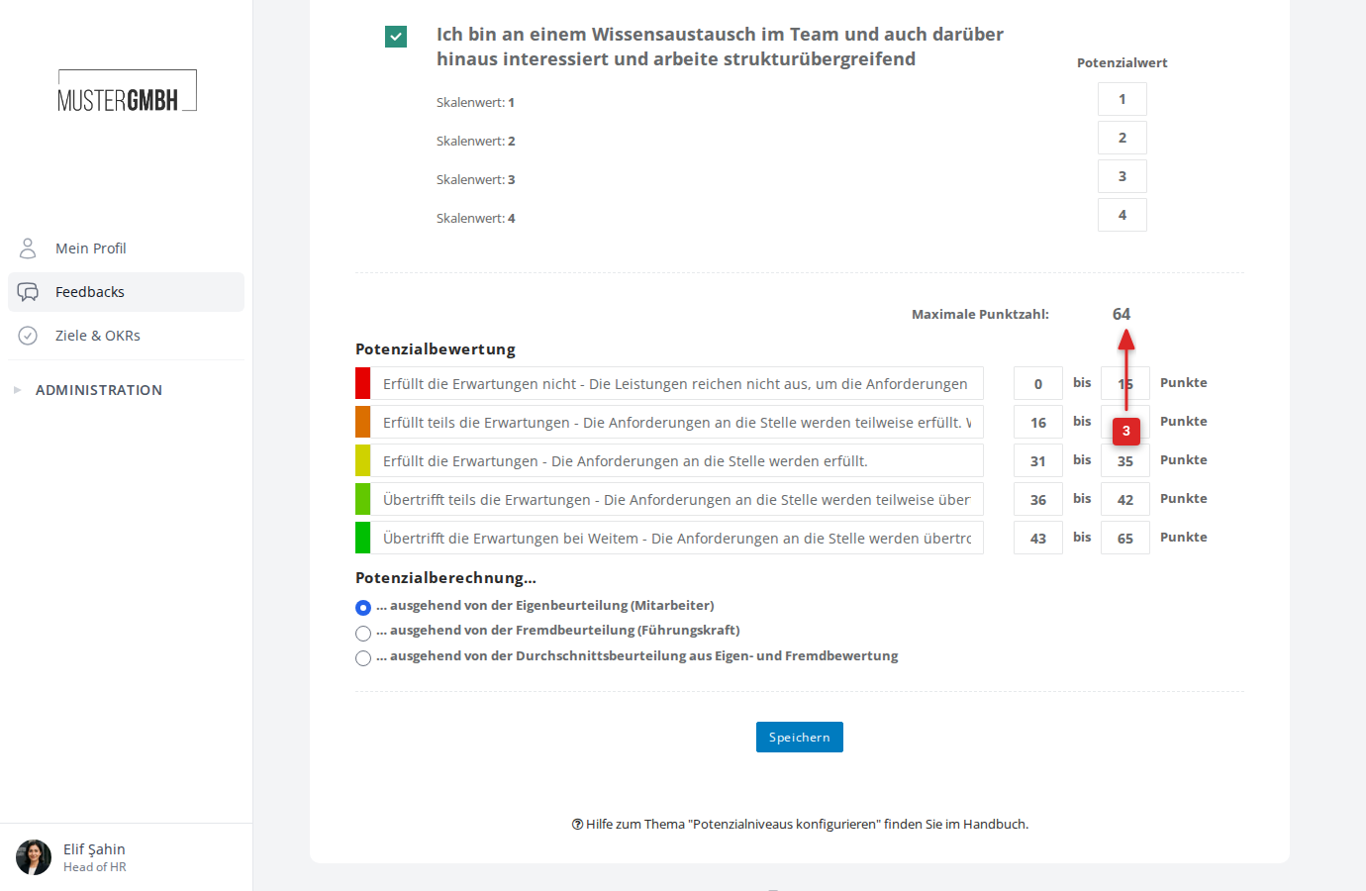Click upper bound field showing 35

1125,460
